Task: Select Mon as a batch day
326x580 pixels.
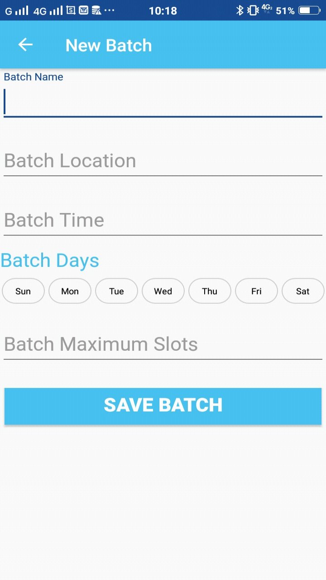Action: click(70, 291)
